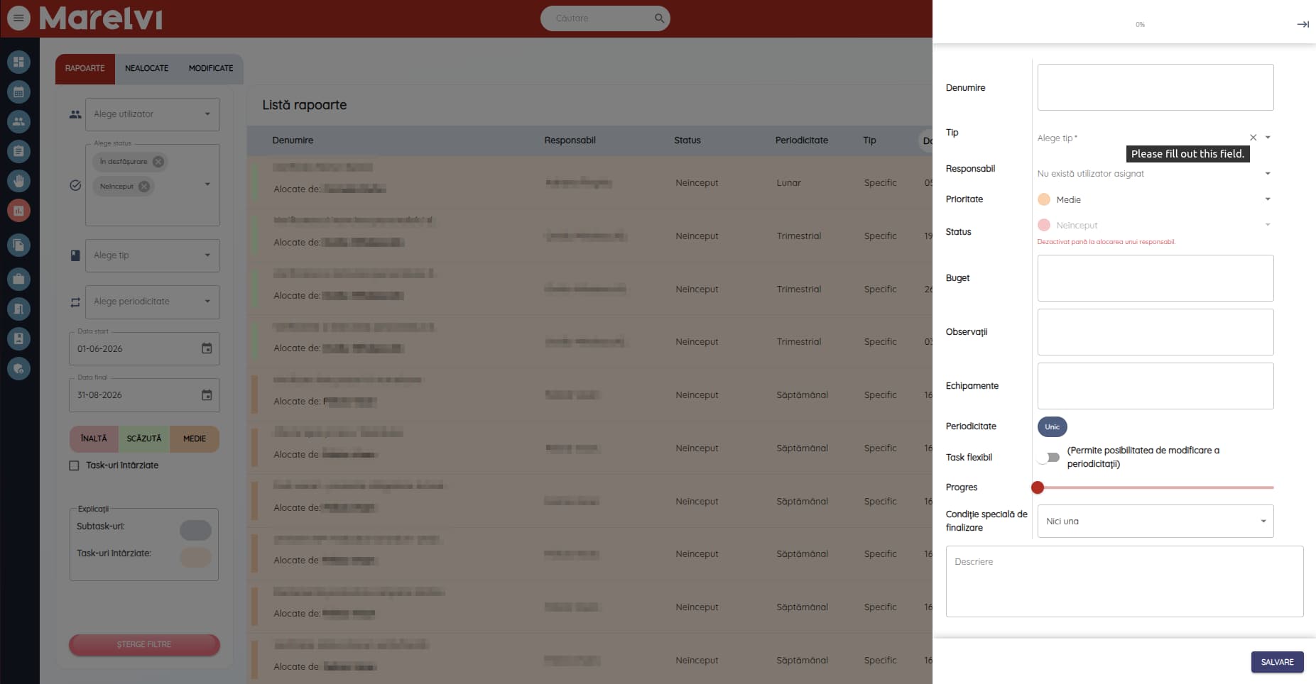Open the calendar icon in sidebar
The width and height of the screenshot is (1316, 684).
pos(18,92)
